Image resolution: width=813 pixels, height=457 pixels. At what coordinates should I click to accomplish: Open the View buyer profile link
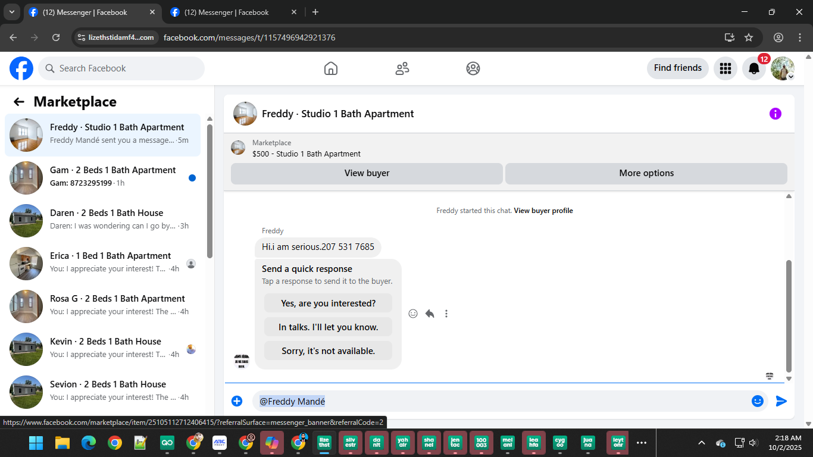coord(543,211)
